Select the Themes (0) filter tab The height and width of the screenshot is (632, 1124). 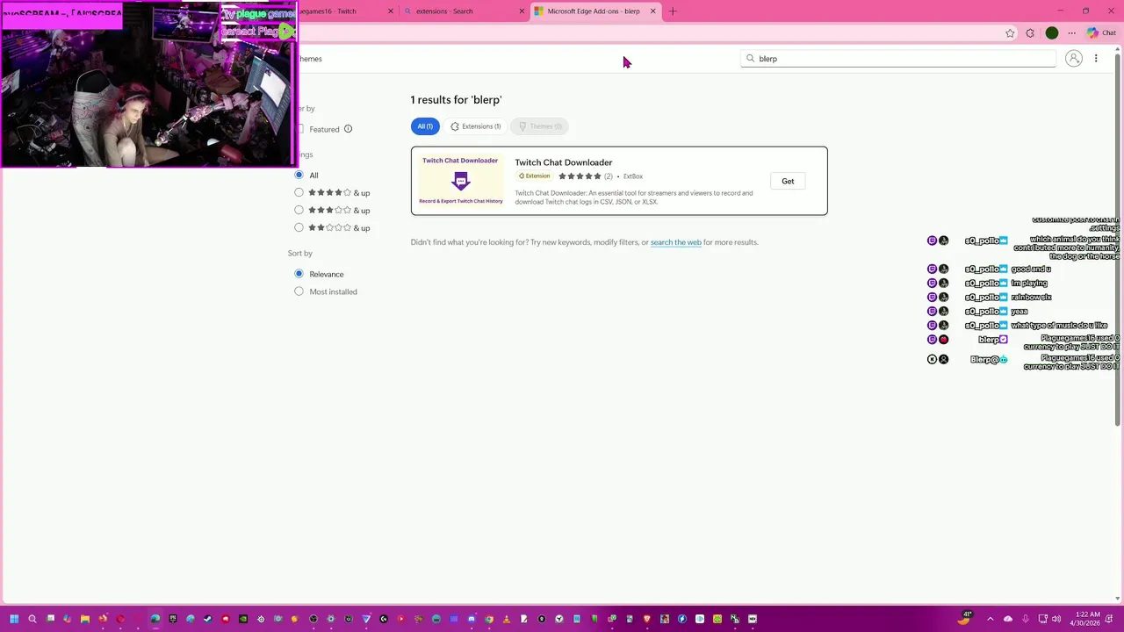(540, 126)
